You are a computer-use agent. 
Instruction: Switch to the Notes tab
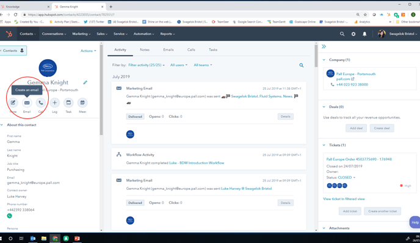pyautogui.click(x=145, y=50)
